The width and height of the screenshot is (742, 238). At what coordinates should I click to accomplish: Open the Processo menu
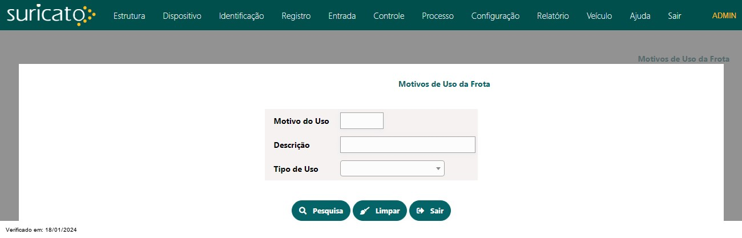[x=438, y=16]
